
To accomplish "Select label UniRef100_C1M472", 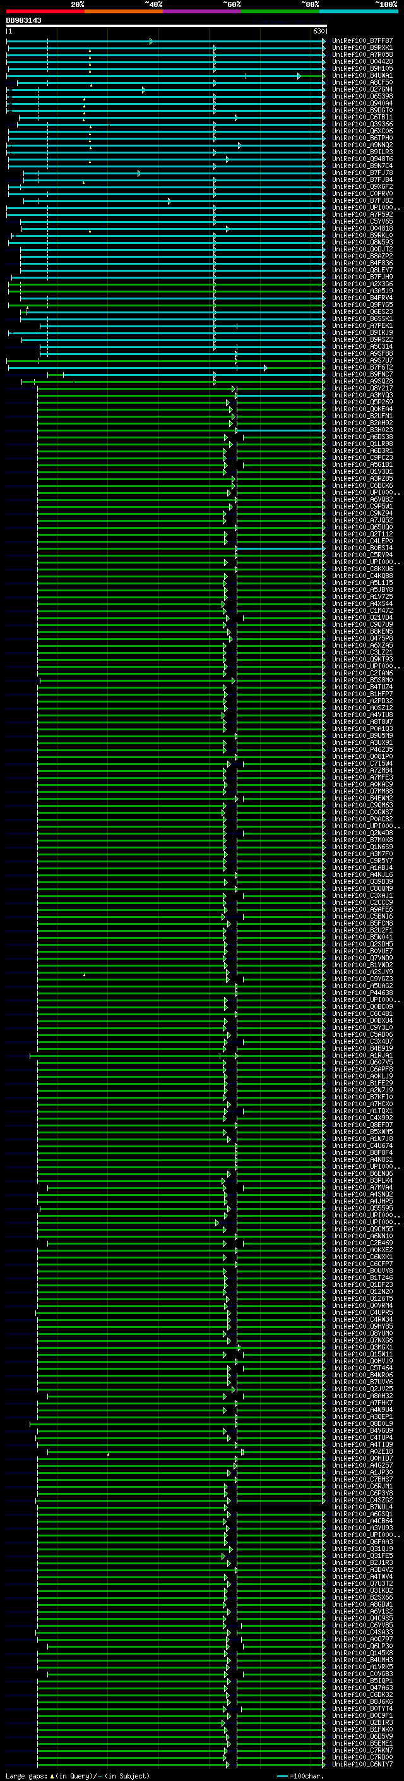I will pos(362,610).
